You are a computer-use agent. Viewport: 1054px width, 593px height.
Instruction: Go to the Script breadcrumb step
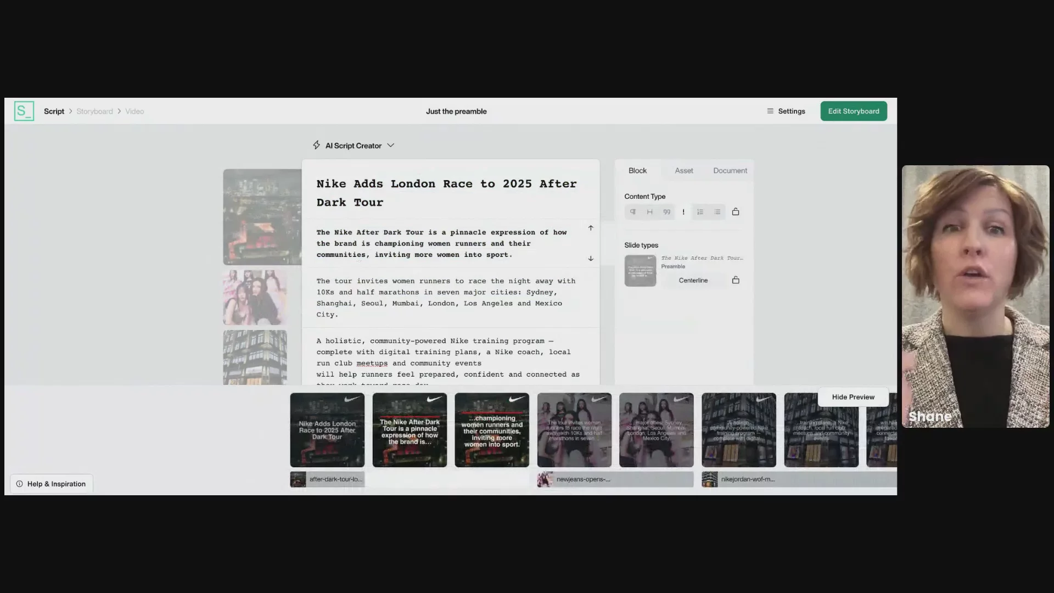click(54, 111)
